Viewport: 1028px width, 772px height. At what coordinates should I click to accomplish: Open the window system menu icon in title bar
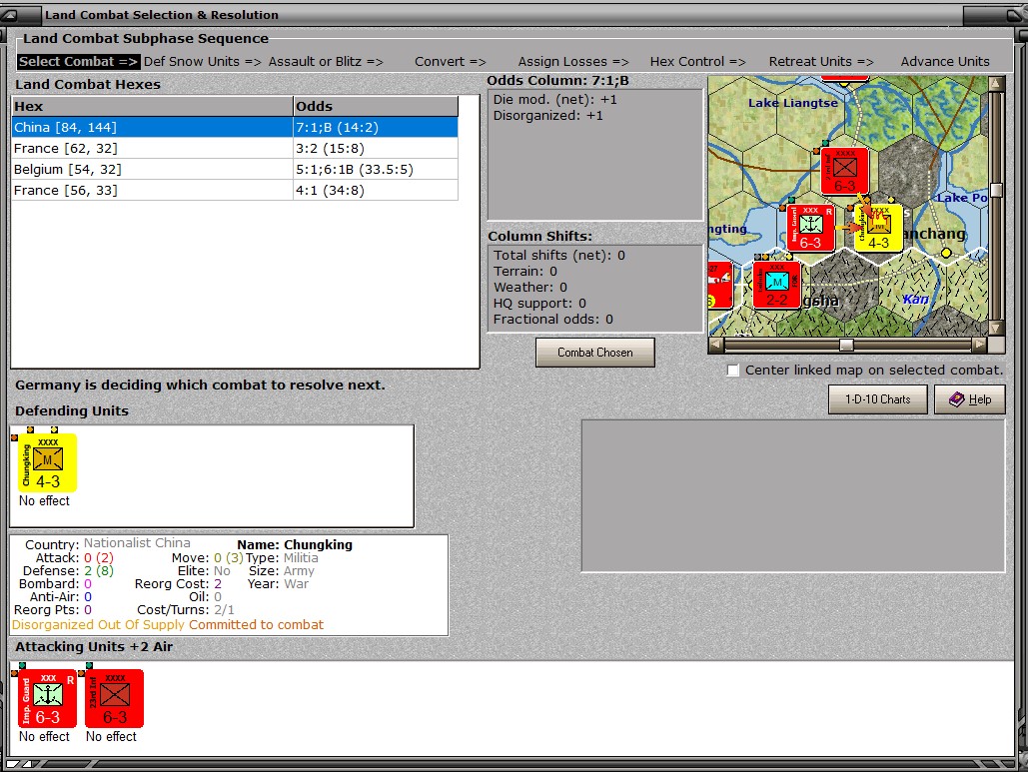[9, 14]
